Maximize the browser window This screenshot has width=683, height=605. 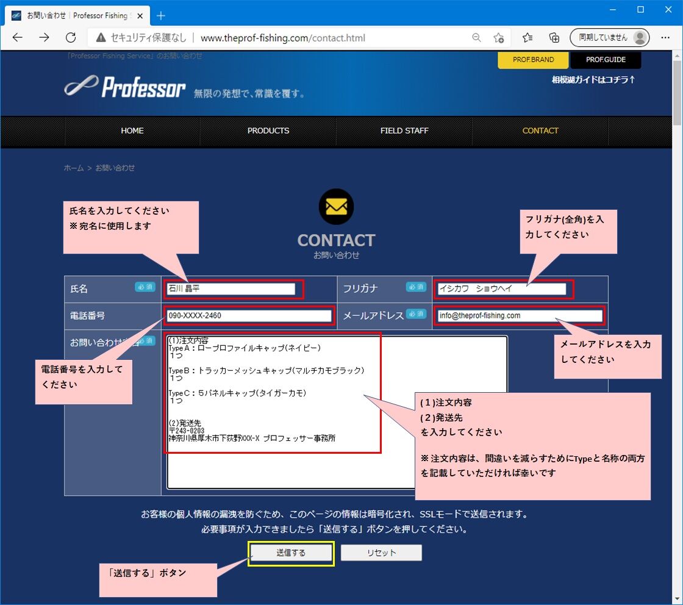(640, 10)
